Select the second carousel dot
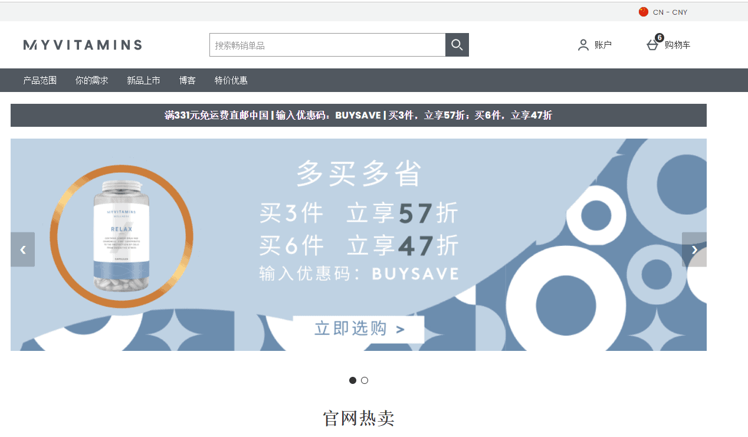Image resolution: width=748 pixels, height=437 pixels. (365, 380)
